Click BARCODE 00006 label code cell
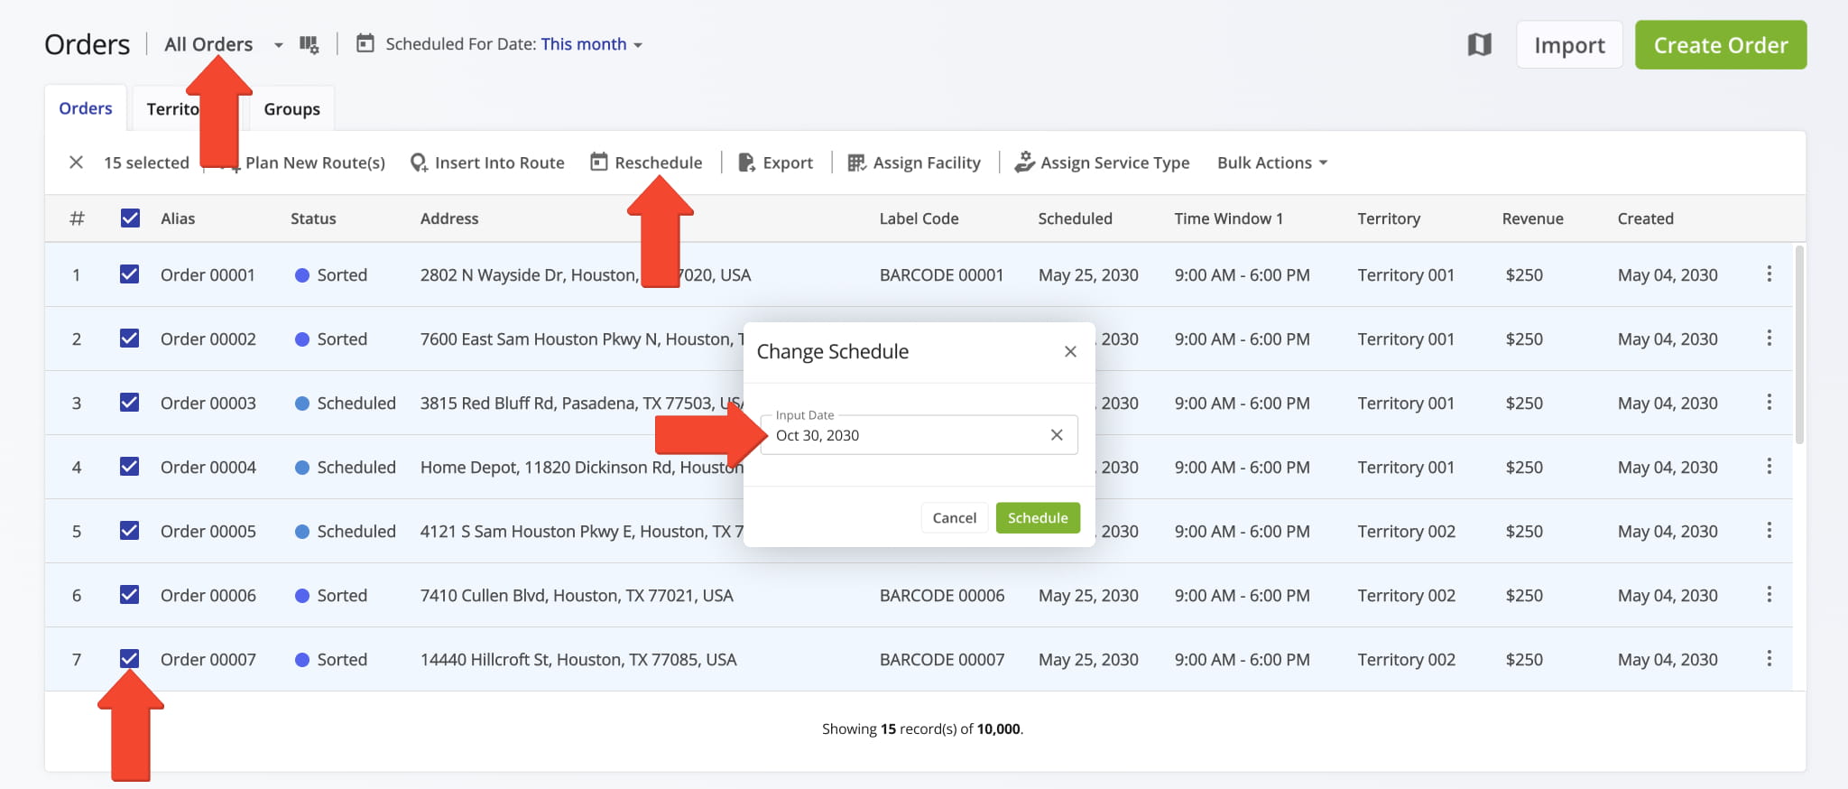 click(x=942, y=595)
